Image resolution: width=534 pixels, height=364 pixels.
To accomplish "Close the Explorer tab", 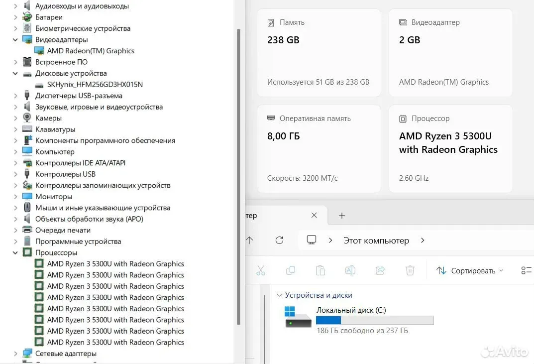I will (x=314, y=216).
